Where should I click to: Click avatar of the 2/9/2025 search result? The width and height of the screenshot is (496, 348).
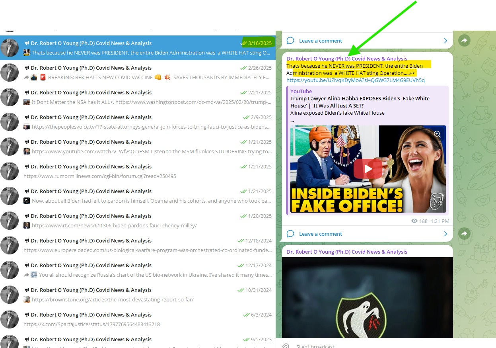[x=10, y=122]
